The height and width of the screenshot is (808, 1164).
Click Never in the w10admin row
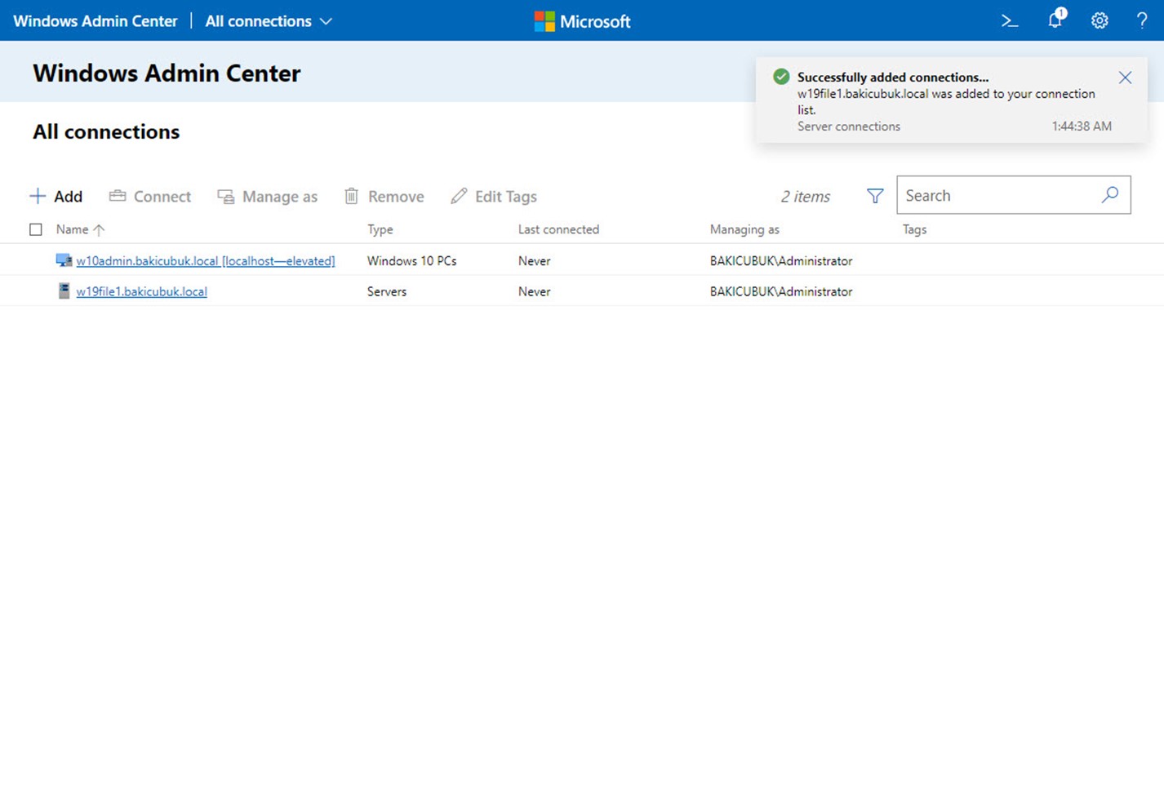535,261
